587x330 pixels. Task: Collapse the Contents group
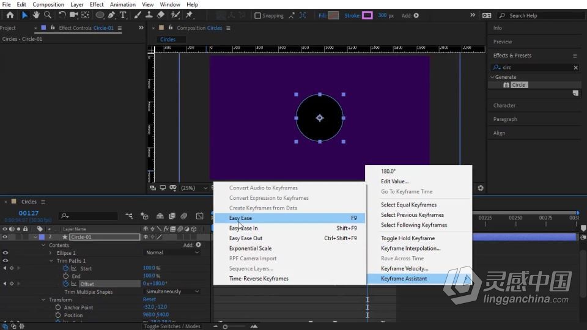click(x=43, y=245)
